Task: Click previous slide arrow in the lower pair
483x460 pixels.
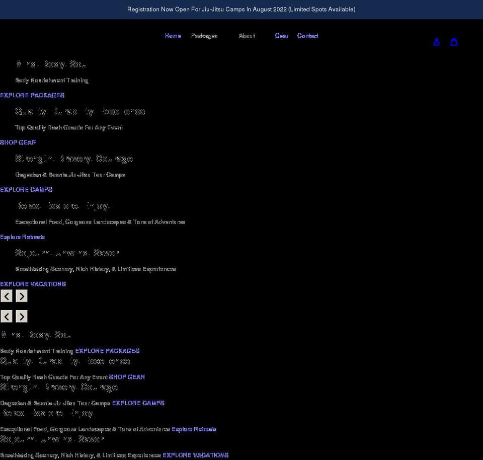Action: [7, 317]
